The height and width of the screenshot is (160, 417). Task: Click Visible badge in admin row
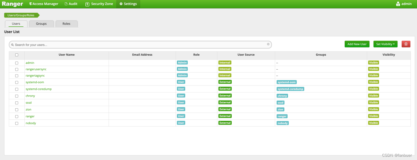[374, 62]
